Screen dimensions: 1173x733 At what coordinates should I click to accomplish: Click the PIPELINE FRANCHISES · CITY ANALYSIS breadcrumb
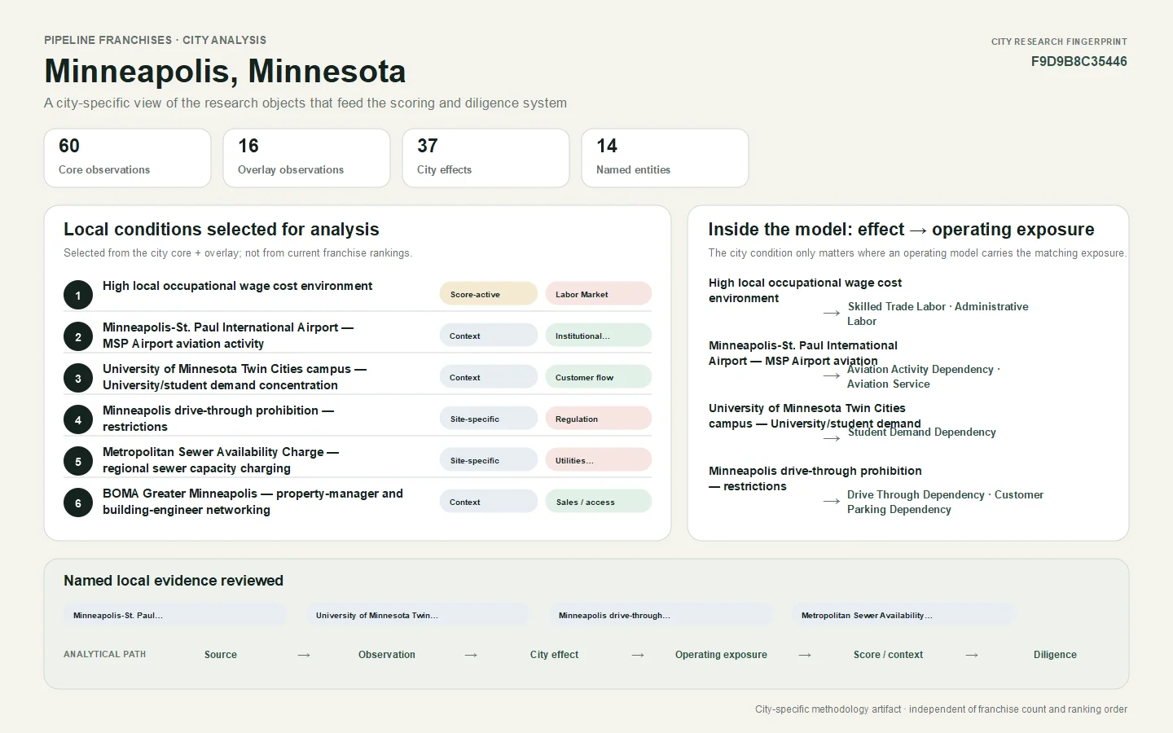(x=155, y=40)
